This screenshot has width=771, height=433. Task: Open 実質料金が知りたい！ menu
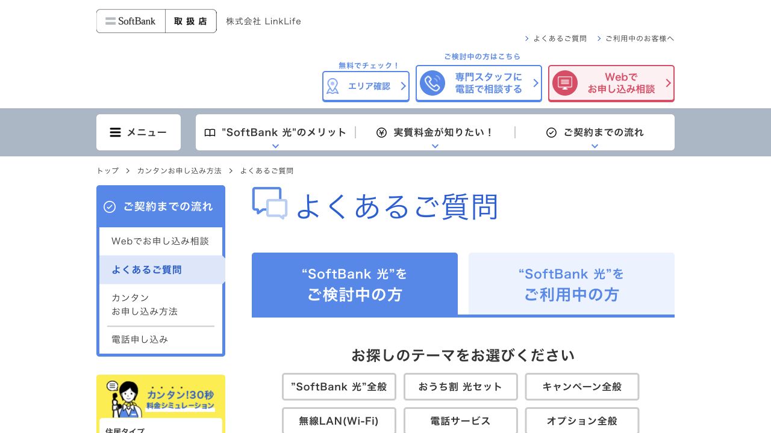click(435, 132)
